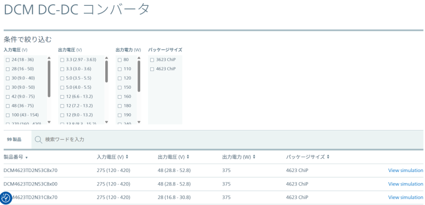Image resolution: width=425 pixels, height=205 pixels.
Task: Sort by 入力電圧 column arrows
Action: (x=127, y=157)
